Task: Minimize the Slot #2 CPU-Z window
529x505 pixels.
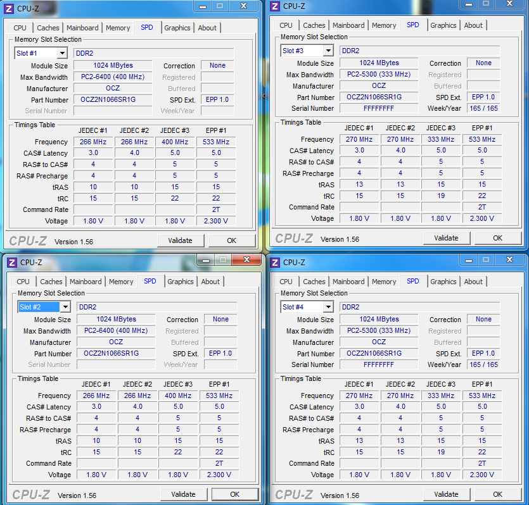Action: click(206, 259)
